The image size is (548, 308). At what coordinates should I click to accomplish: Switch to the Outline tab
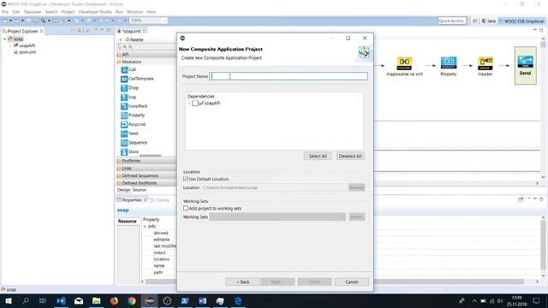pyautogui.click(x=160, y=200)
